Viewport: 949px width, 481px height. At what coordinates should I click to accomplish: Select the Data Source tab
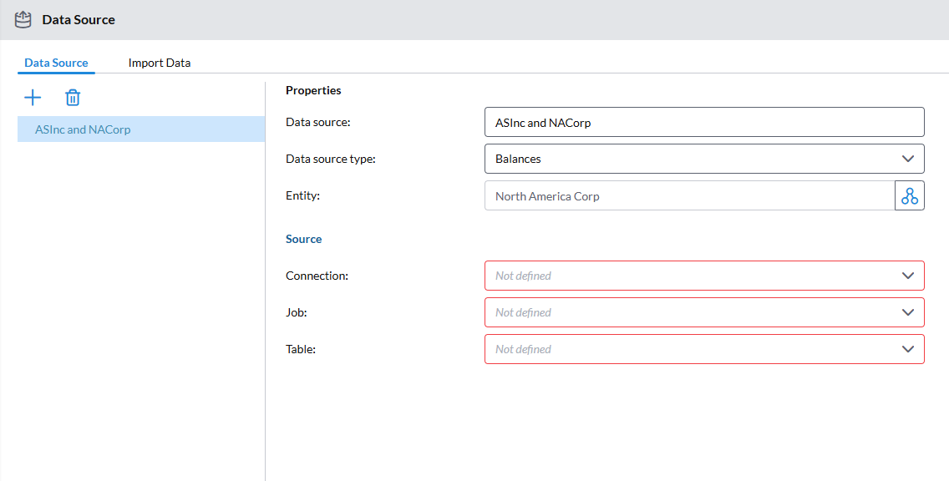(x=56, y=63)
